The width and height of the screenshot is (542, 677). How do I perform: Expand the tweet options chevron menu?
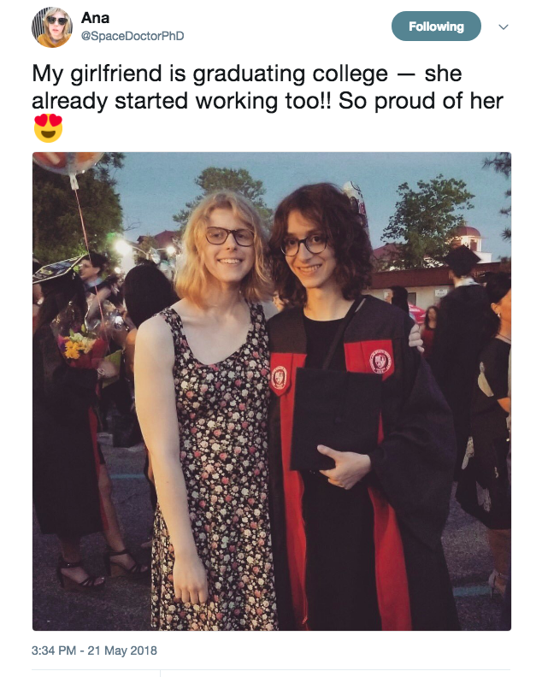[x=504, y=26]
